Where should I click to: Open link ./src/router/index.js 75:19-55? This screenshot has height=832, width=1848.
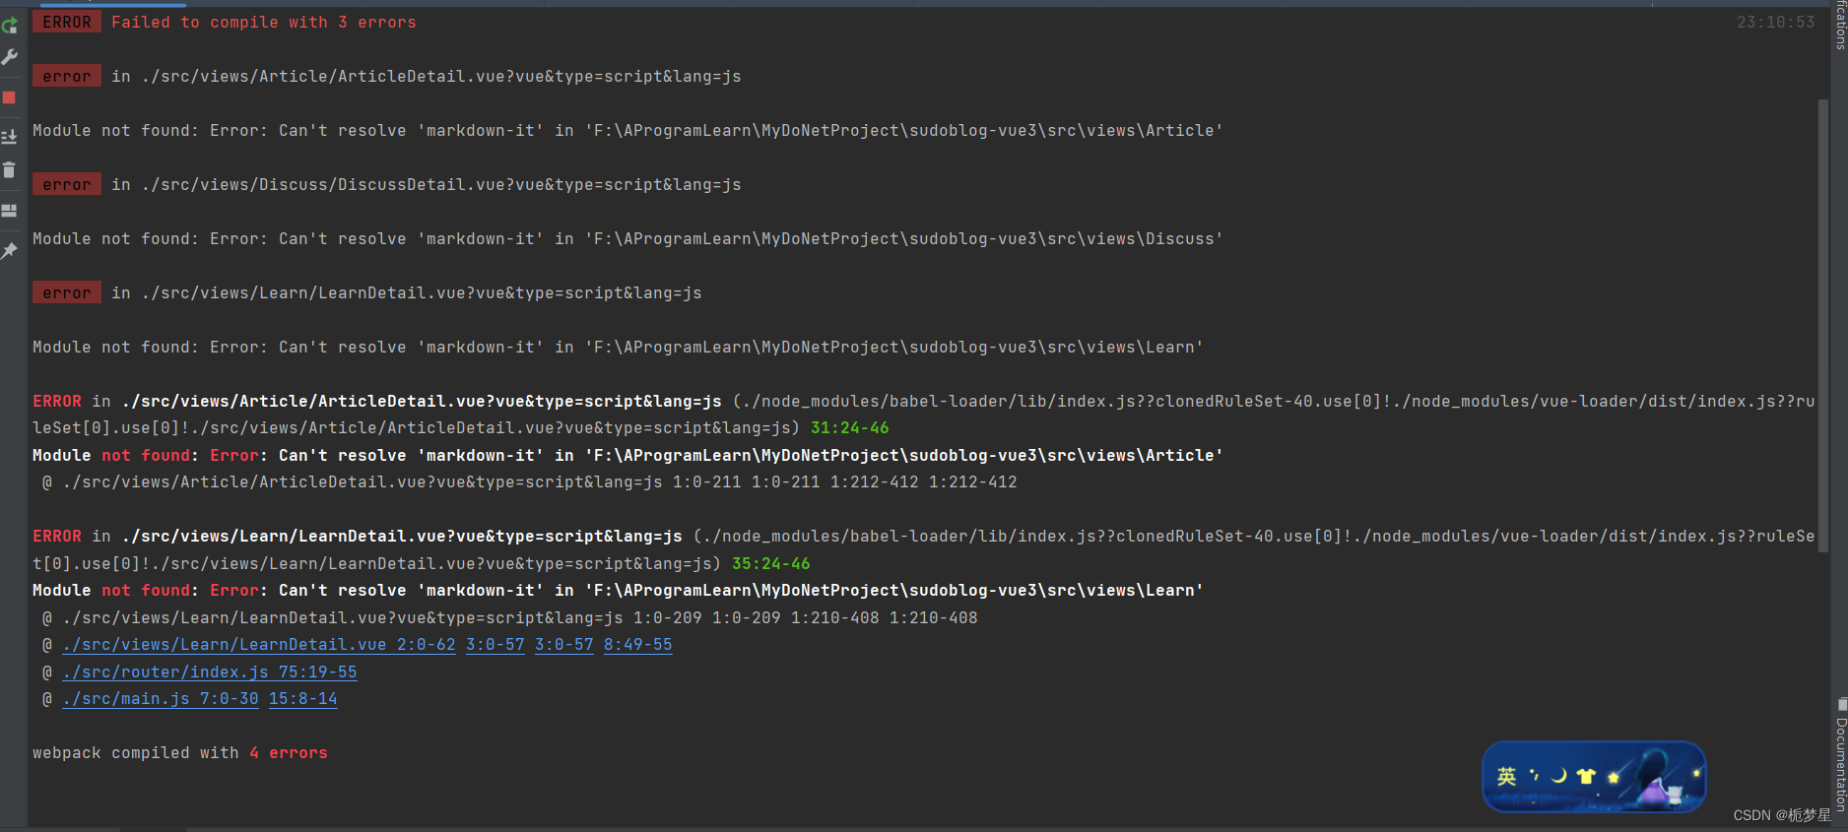pos(210,672)
